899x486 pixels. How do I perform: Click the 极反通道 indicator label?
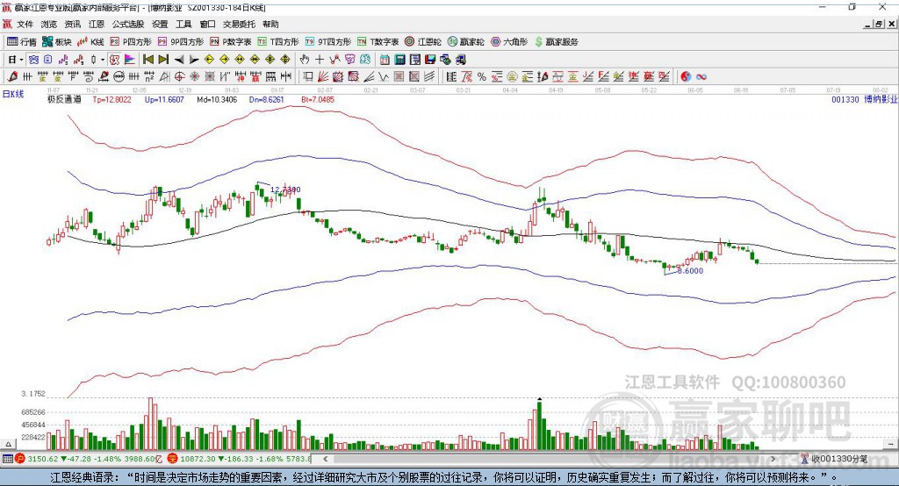click(x=64, y=100)
